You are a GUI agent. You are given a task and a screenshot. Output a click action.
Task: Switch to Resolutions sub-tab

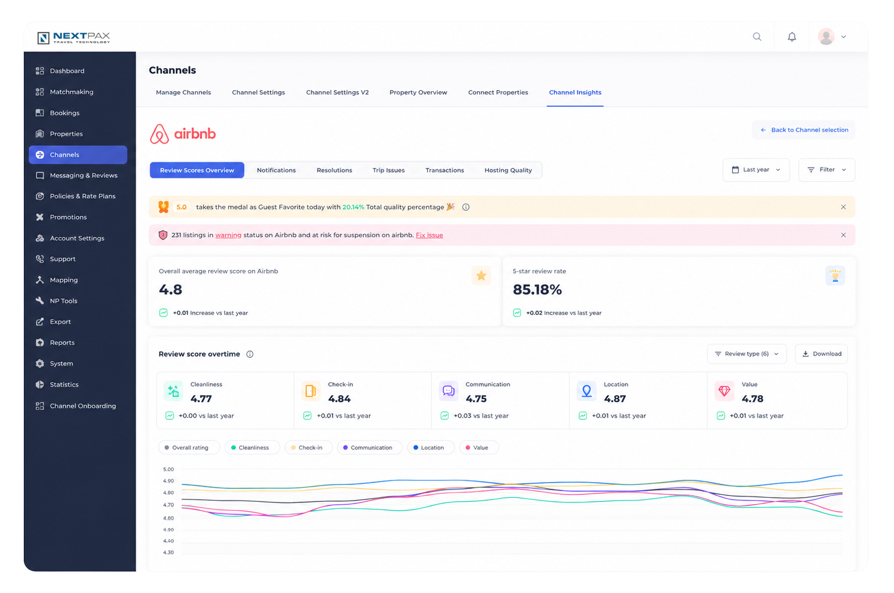[334, 170]
